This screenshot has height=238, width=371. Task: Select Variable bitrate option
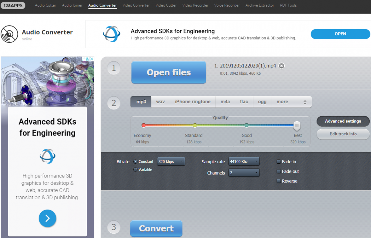click(x=135, y=170)
